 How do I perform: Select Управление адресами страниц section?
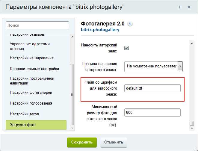pyautogui.click(x=30, y=46)
